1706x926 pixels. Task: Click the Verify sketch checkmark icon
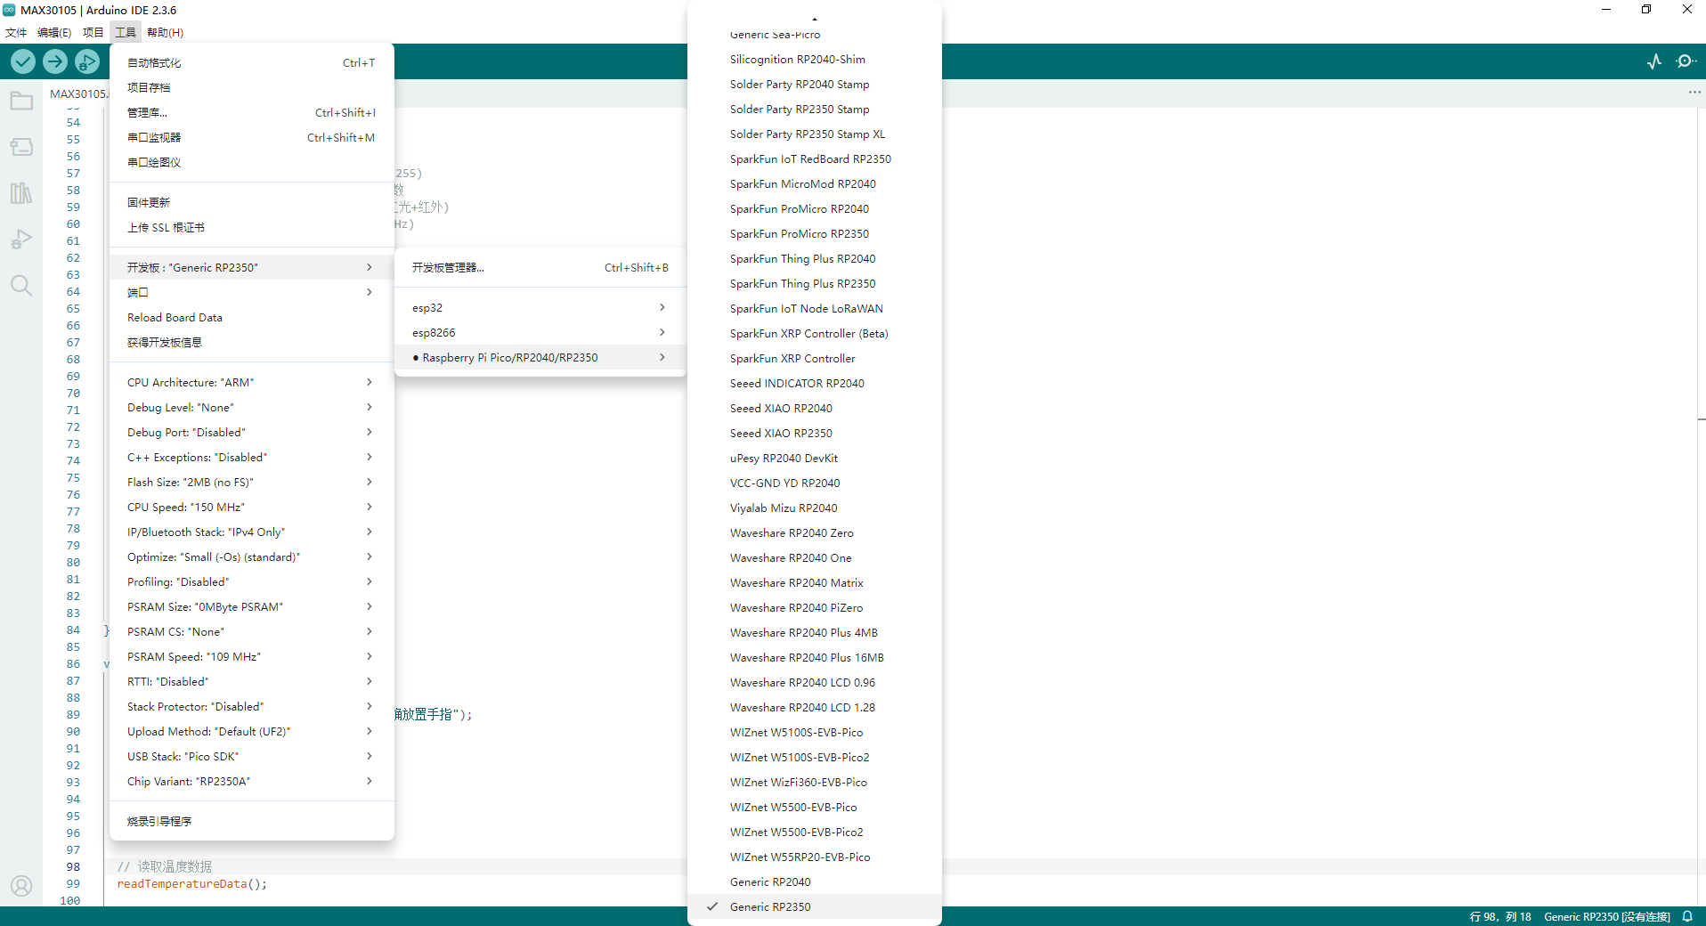pos(23,61)
